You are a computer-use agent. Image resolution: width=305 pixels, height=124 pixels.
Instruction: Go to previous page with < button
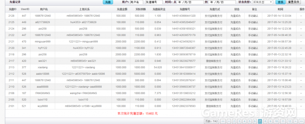click(x=229, y=121)
